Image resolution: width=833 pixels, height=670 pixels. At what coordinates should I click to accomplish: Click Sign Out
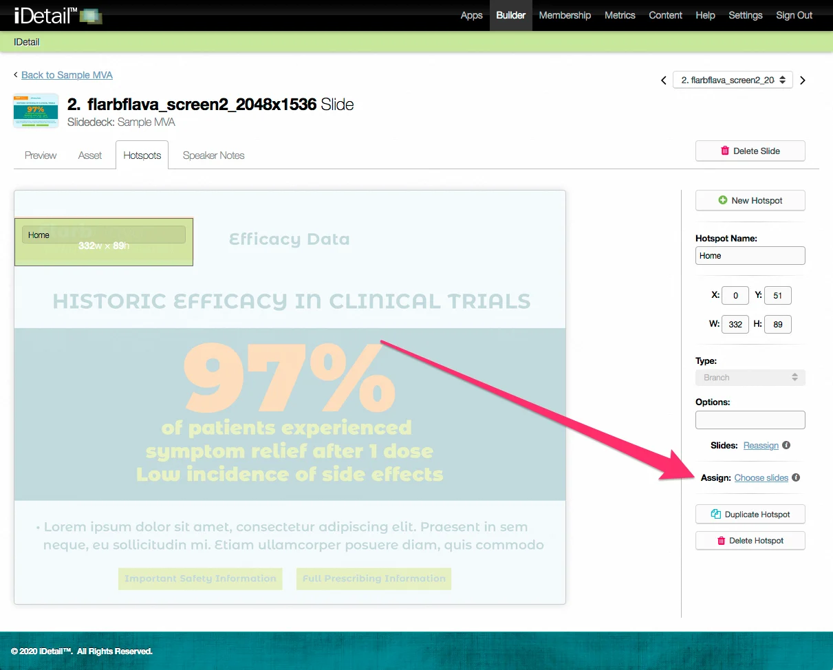794,15
